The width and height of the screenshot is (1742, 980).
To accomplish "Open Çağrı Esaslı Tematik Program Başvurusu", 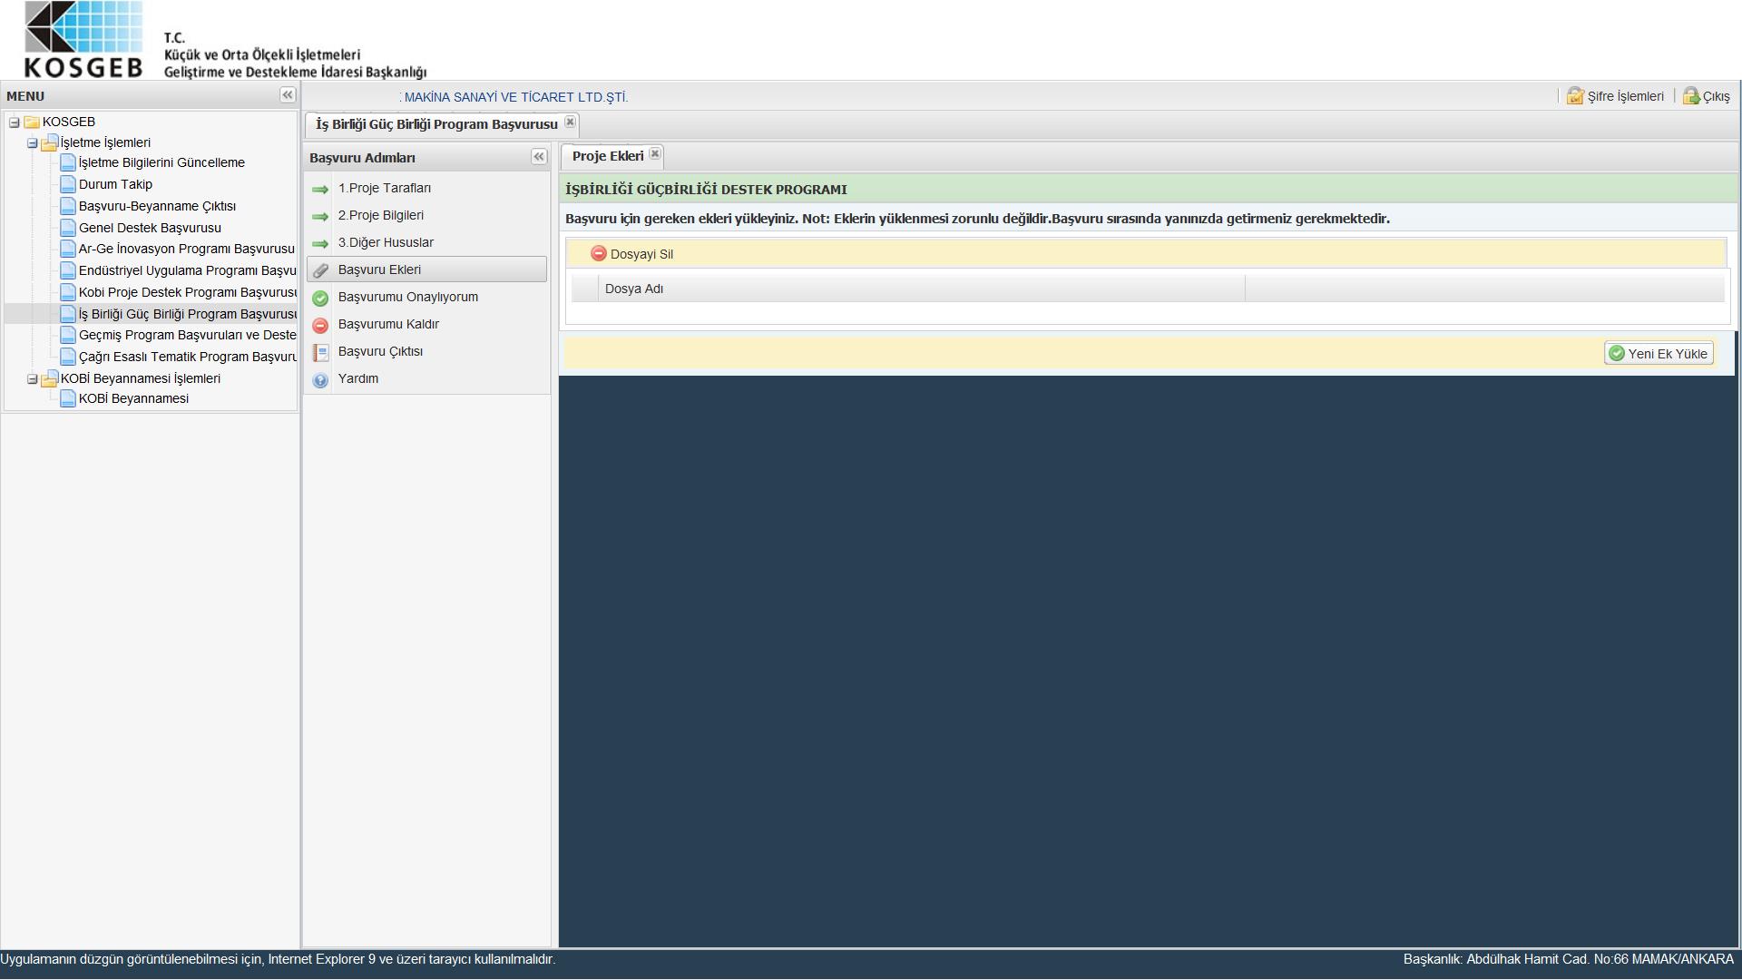I will point(188,357).
